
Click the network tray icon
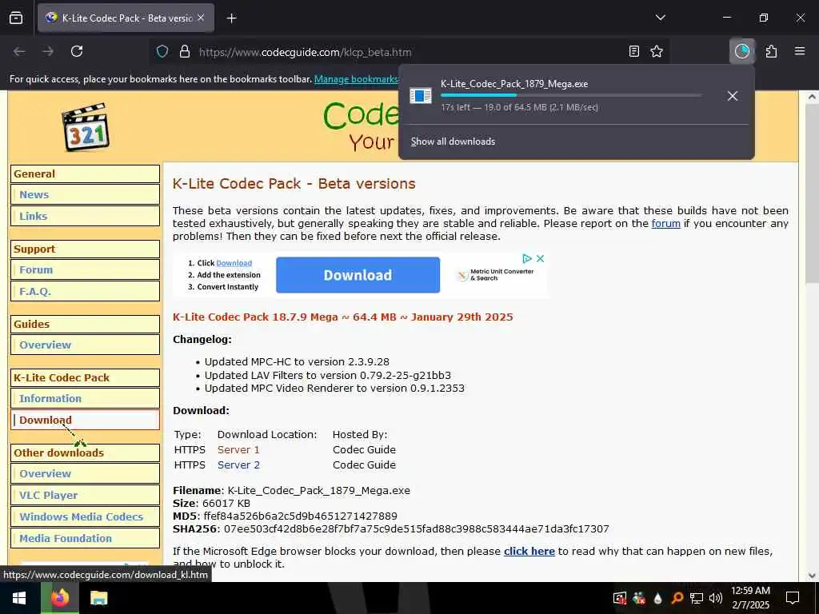[x=697, y=598]
